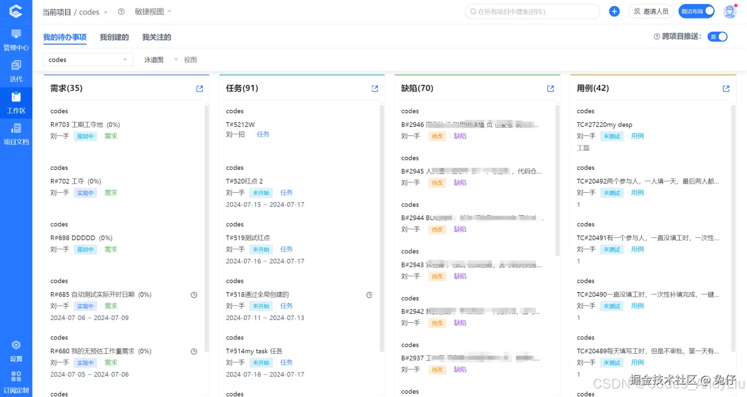The width and height of the screenshot is (747, 397).
Task: Switch to 我创建的 tab
Action: 115,37
